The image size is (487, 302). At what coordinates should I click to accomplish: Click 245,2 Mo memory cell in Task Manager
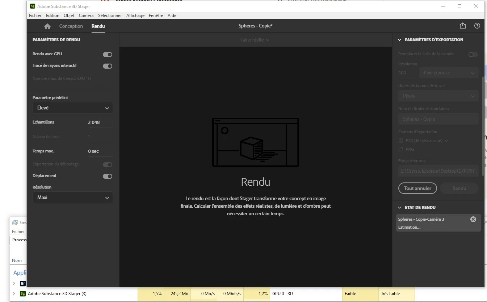click(177, 294)
